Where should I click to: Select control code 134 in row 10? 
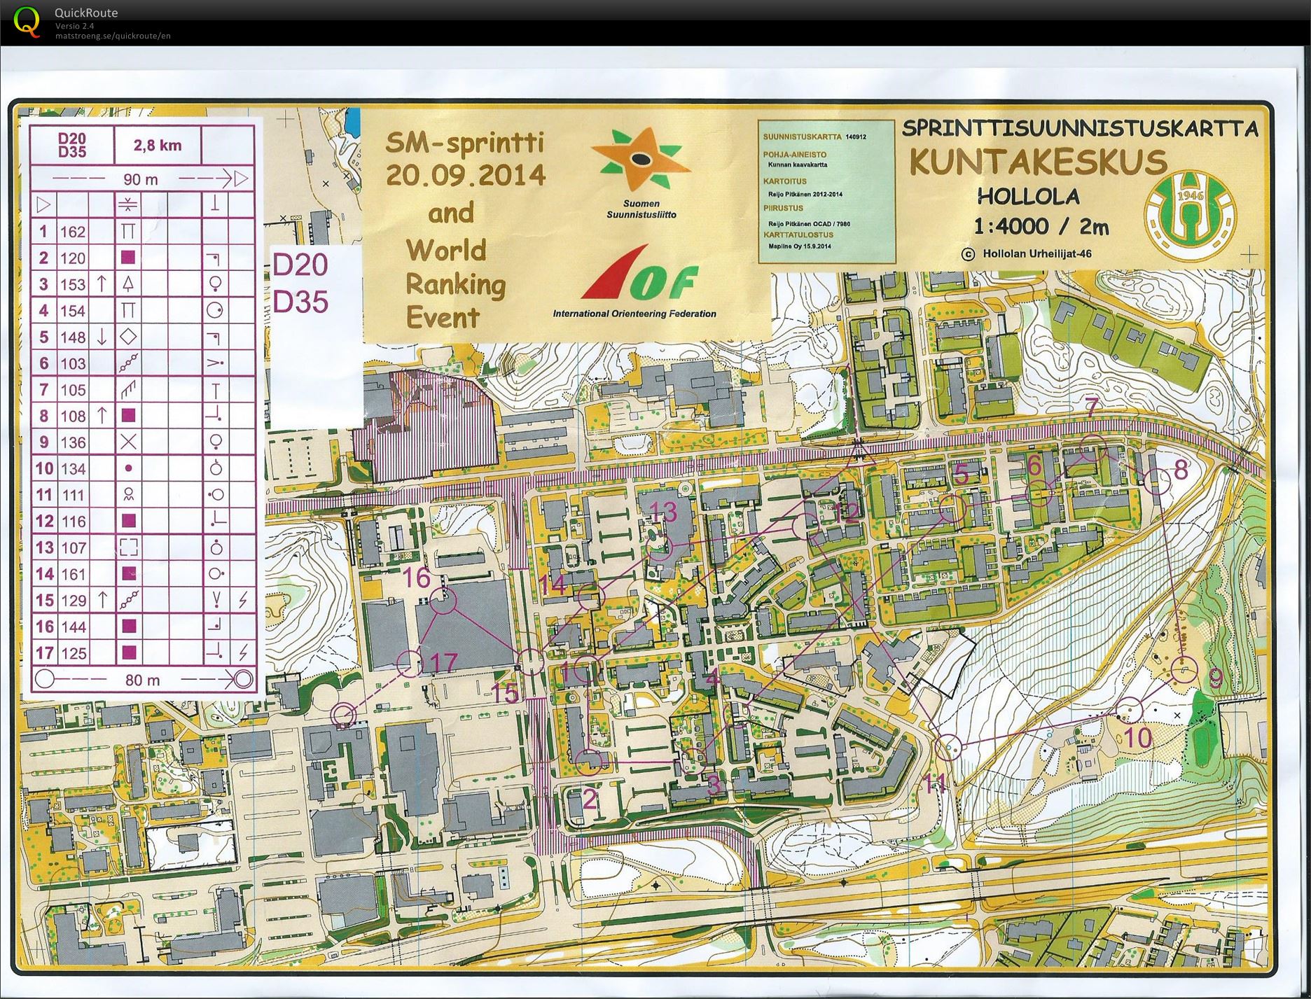point(72,469)
